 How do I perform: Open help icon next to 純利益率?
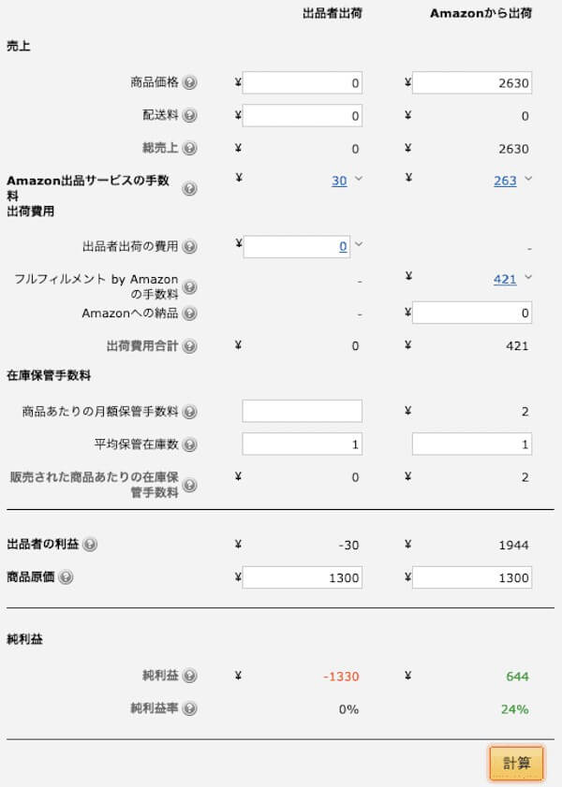coord(189,708)
